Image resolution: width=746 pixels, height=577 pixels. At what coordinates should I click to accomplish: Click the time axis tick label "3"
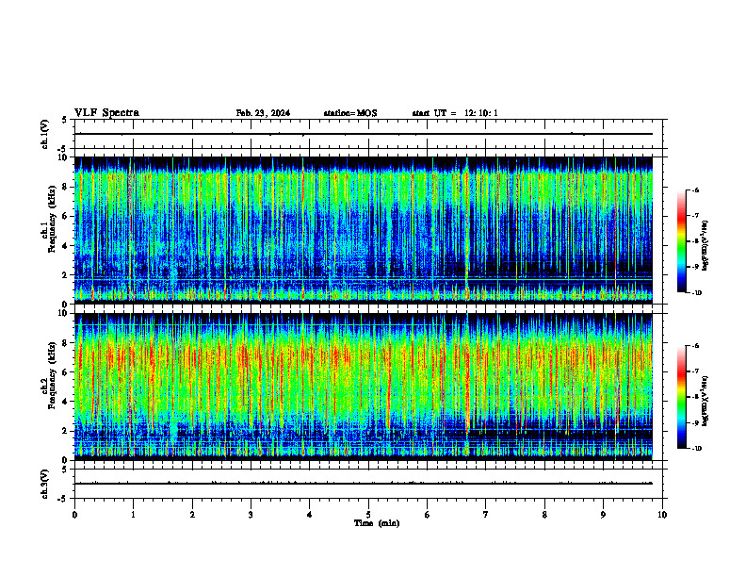(x=251, y=515)
